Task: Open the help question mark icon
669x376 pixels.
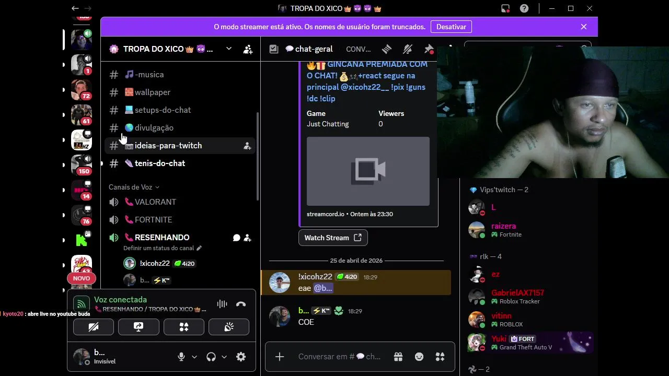Action: click(x=524, y=8)
